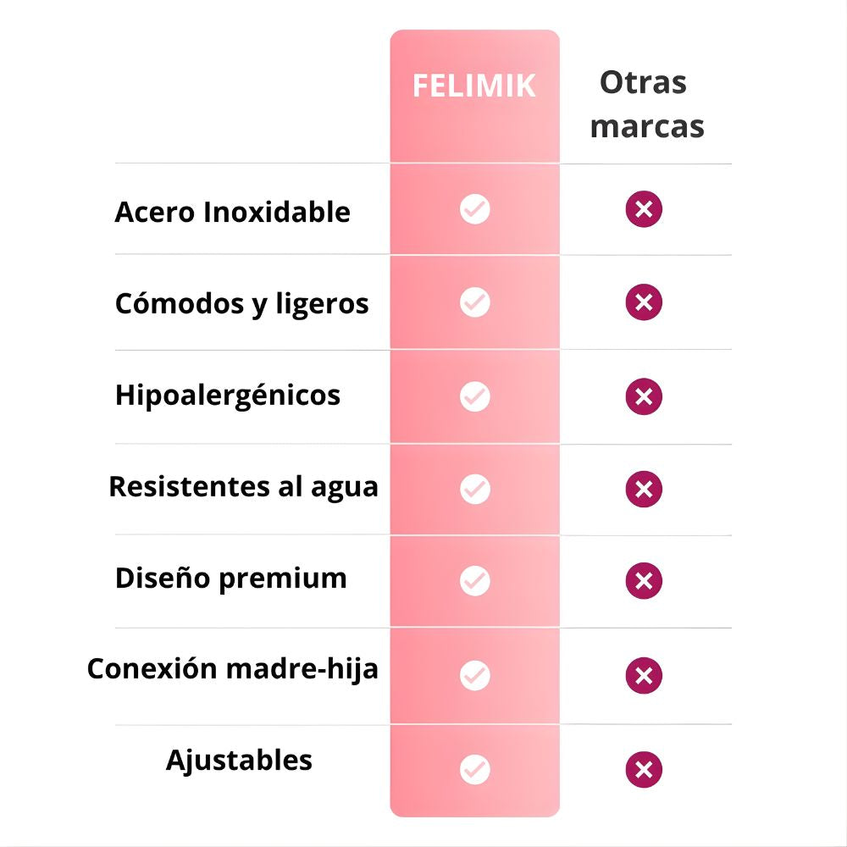This screenshot has height=847, width=847.
Task: Click the Ajustables feature label
Action: [239, 760]
